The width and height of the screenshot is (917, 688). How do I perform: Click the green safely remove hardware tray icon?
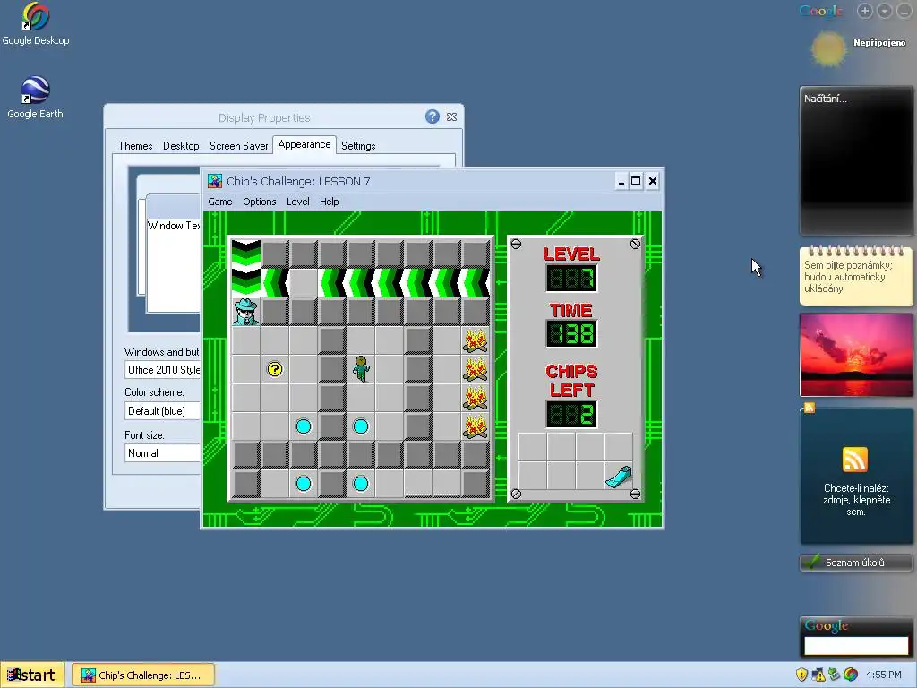pyautogui.click(x=835, y=675)
